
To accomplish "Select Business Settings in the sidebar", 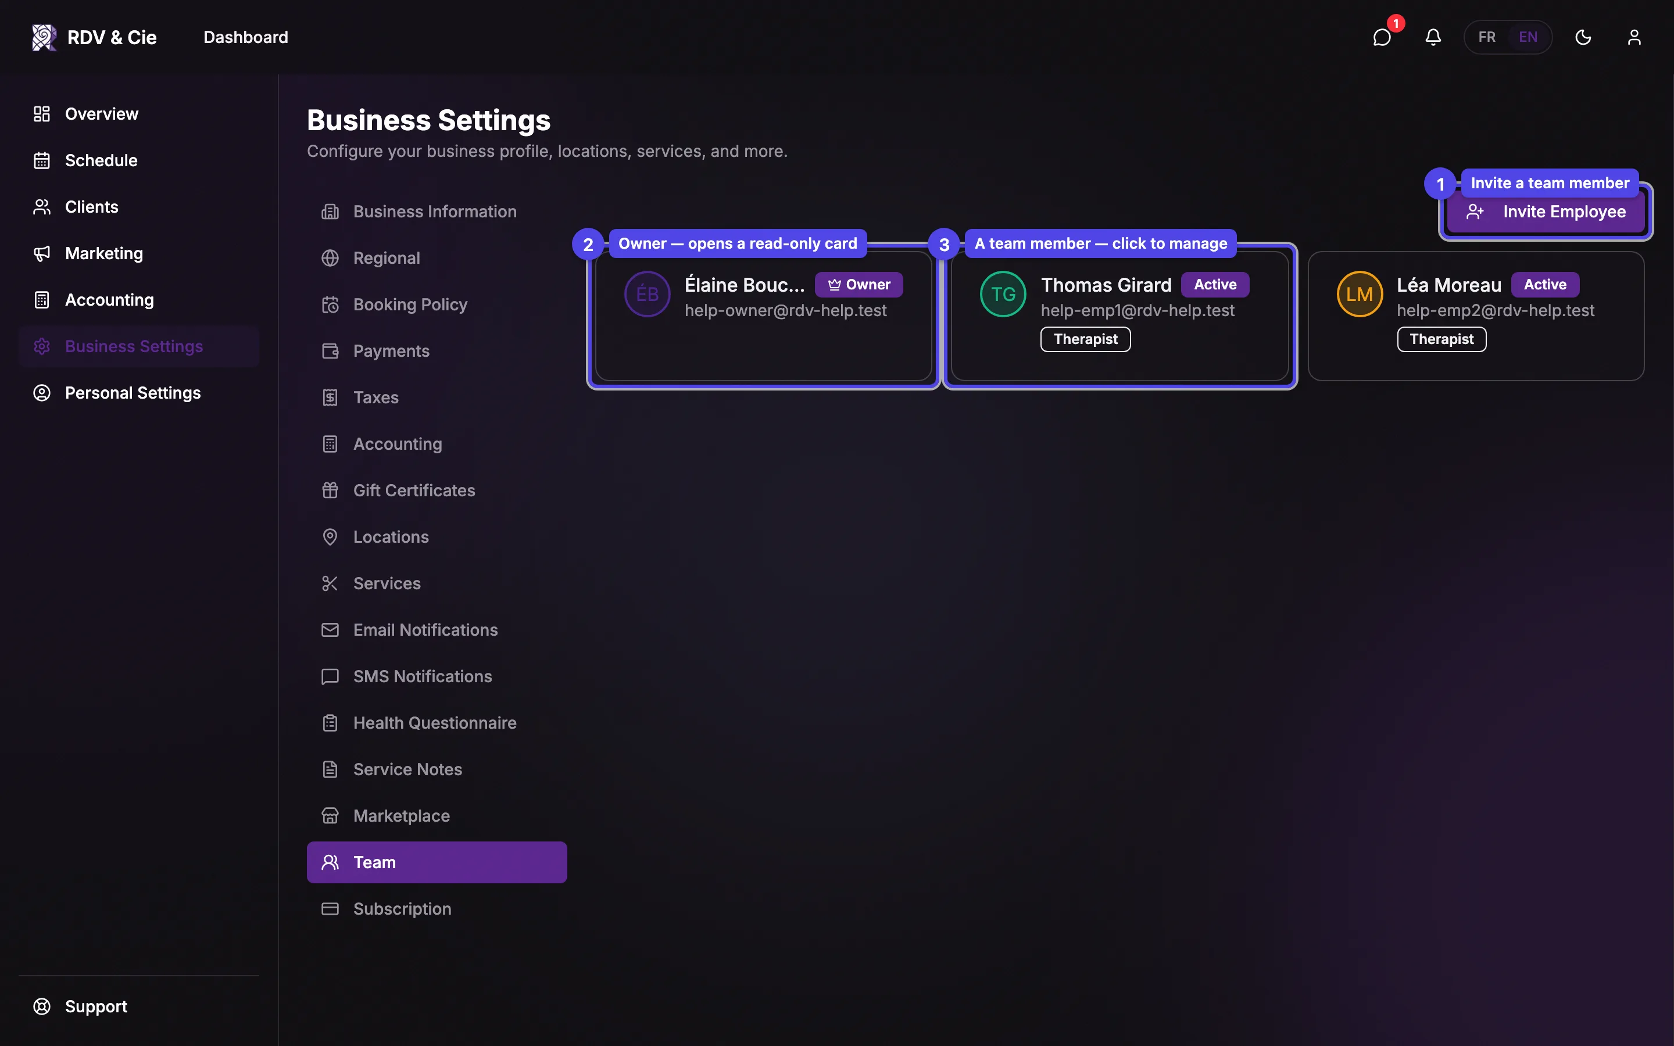I will (x=139, y=346).
